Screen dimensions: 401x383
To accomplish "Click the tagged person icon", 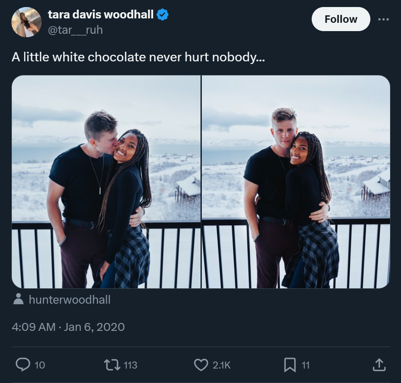I will 18,299.
